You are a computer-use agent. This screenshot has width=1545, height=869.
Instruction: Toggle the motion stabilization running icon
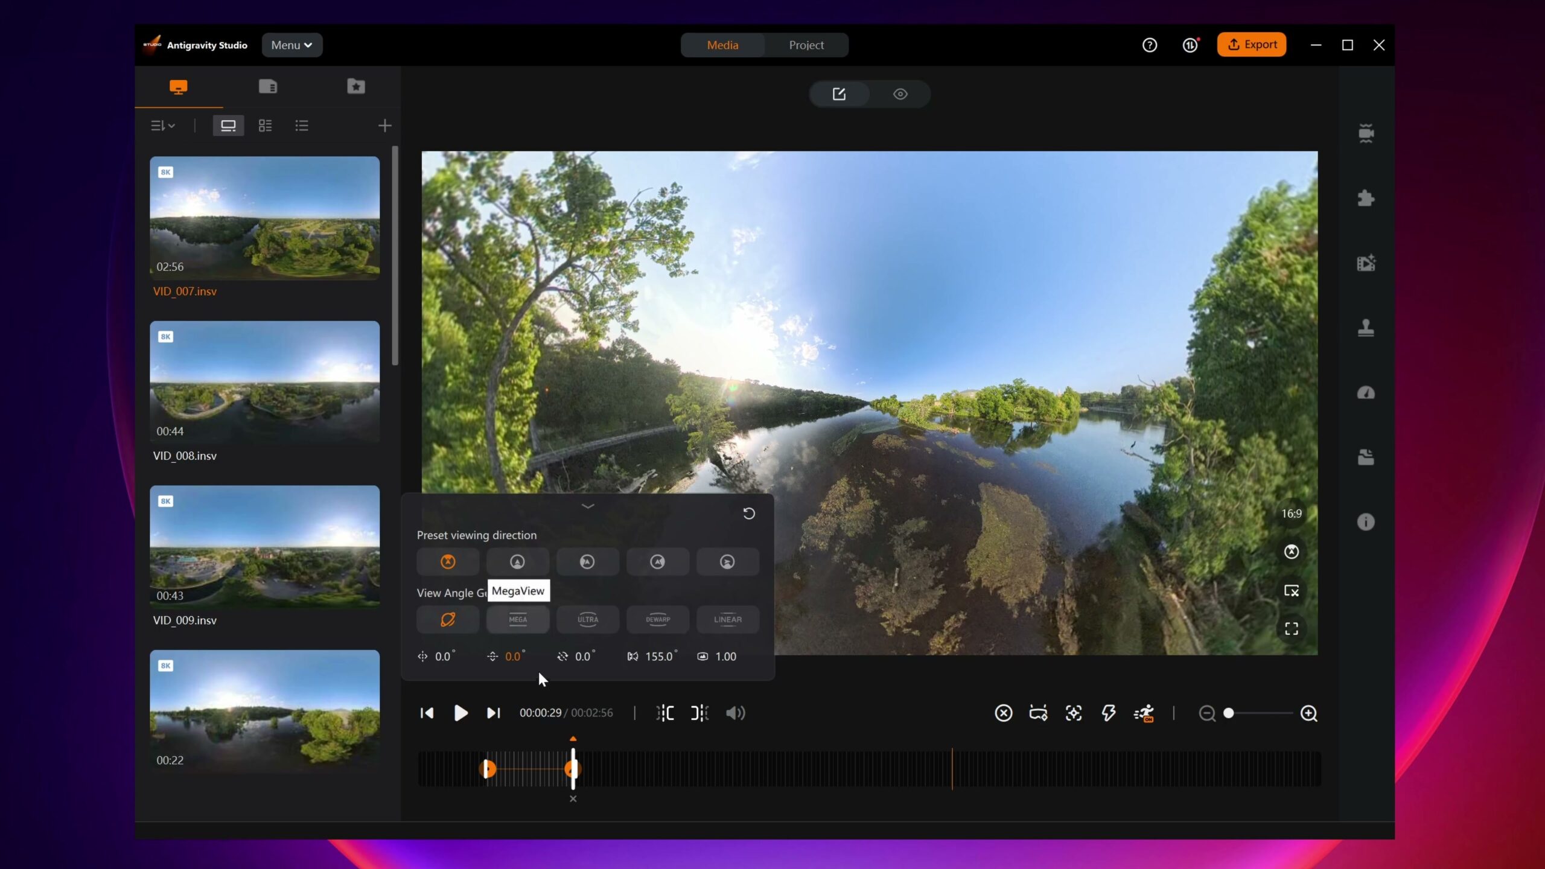point(1144,713)
